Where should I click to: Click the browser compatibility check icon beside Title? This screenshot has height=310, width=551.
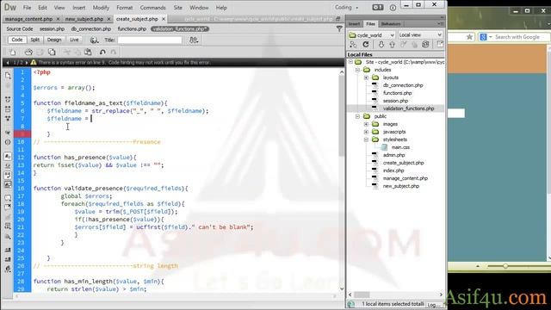[x=194, y=40]
